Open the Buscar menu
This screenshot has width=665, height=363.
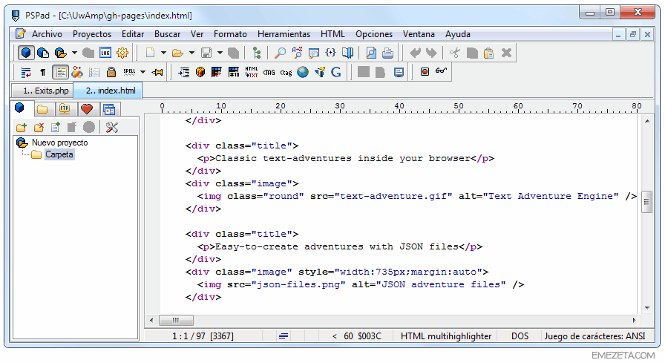click(167, 34)
